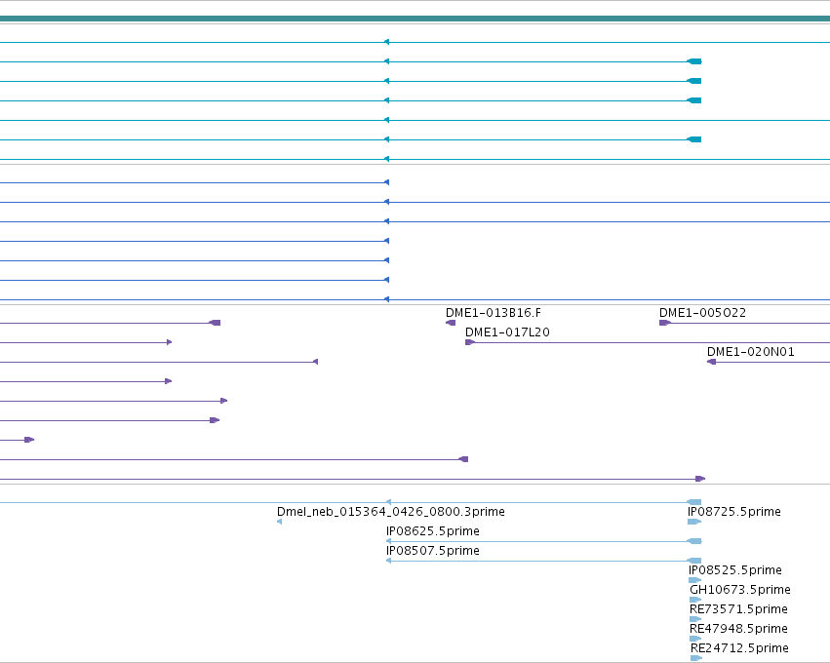Click the DME1-017L20 feature label
Image resolution: width=830 pixels, height=663 pixels.
point(507,332)
